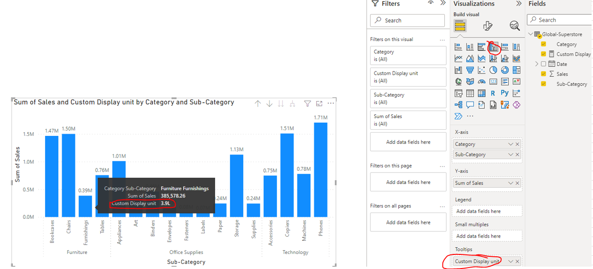Add the matrix visual

[x=481, y=93]
